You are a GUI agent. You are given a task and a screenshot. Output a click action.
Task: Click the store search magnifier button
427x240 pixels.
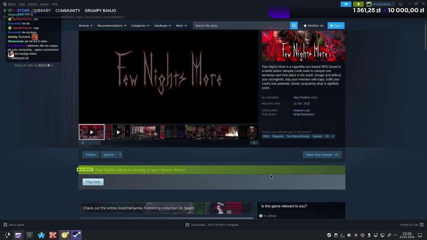coord(294,26)
